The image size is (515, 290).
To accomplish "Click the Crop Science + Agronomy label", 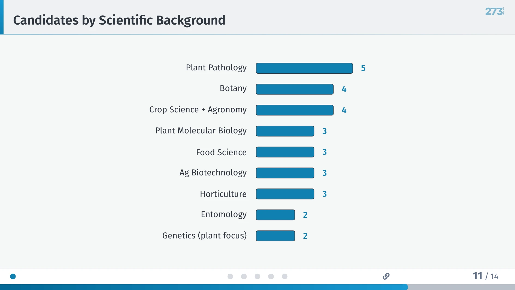I will coord(198,110).
